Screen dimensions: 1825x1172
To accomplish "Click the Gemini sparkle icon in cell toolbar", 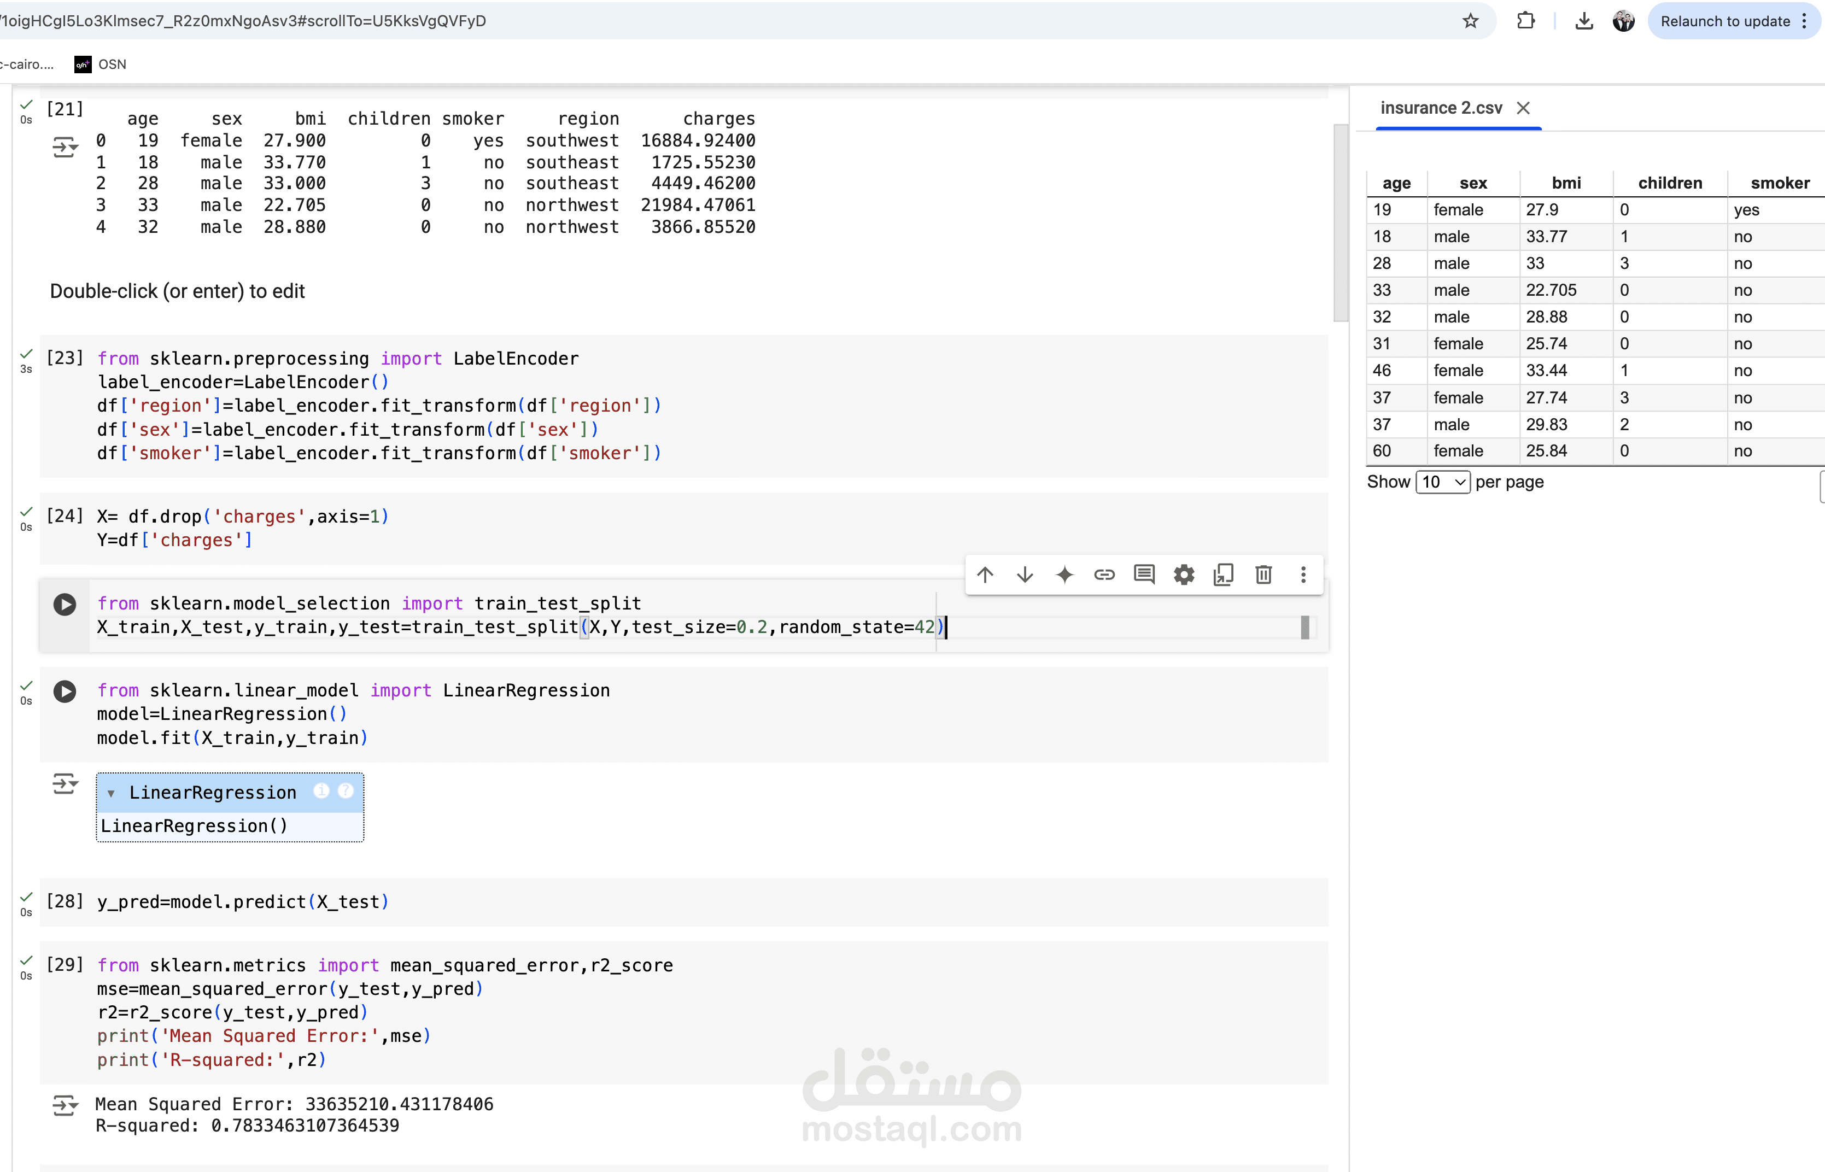I will pyautogui.click(x=1064, y=575).
